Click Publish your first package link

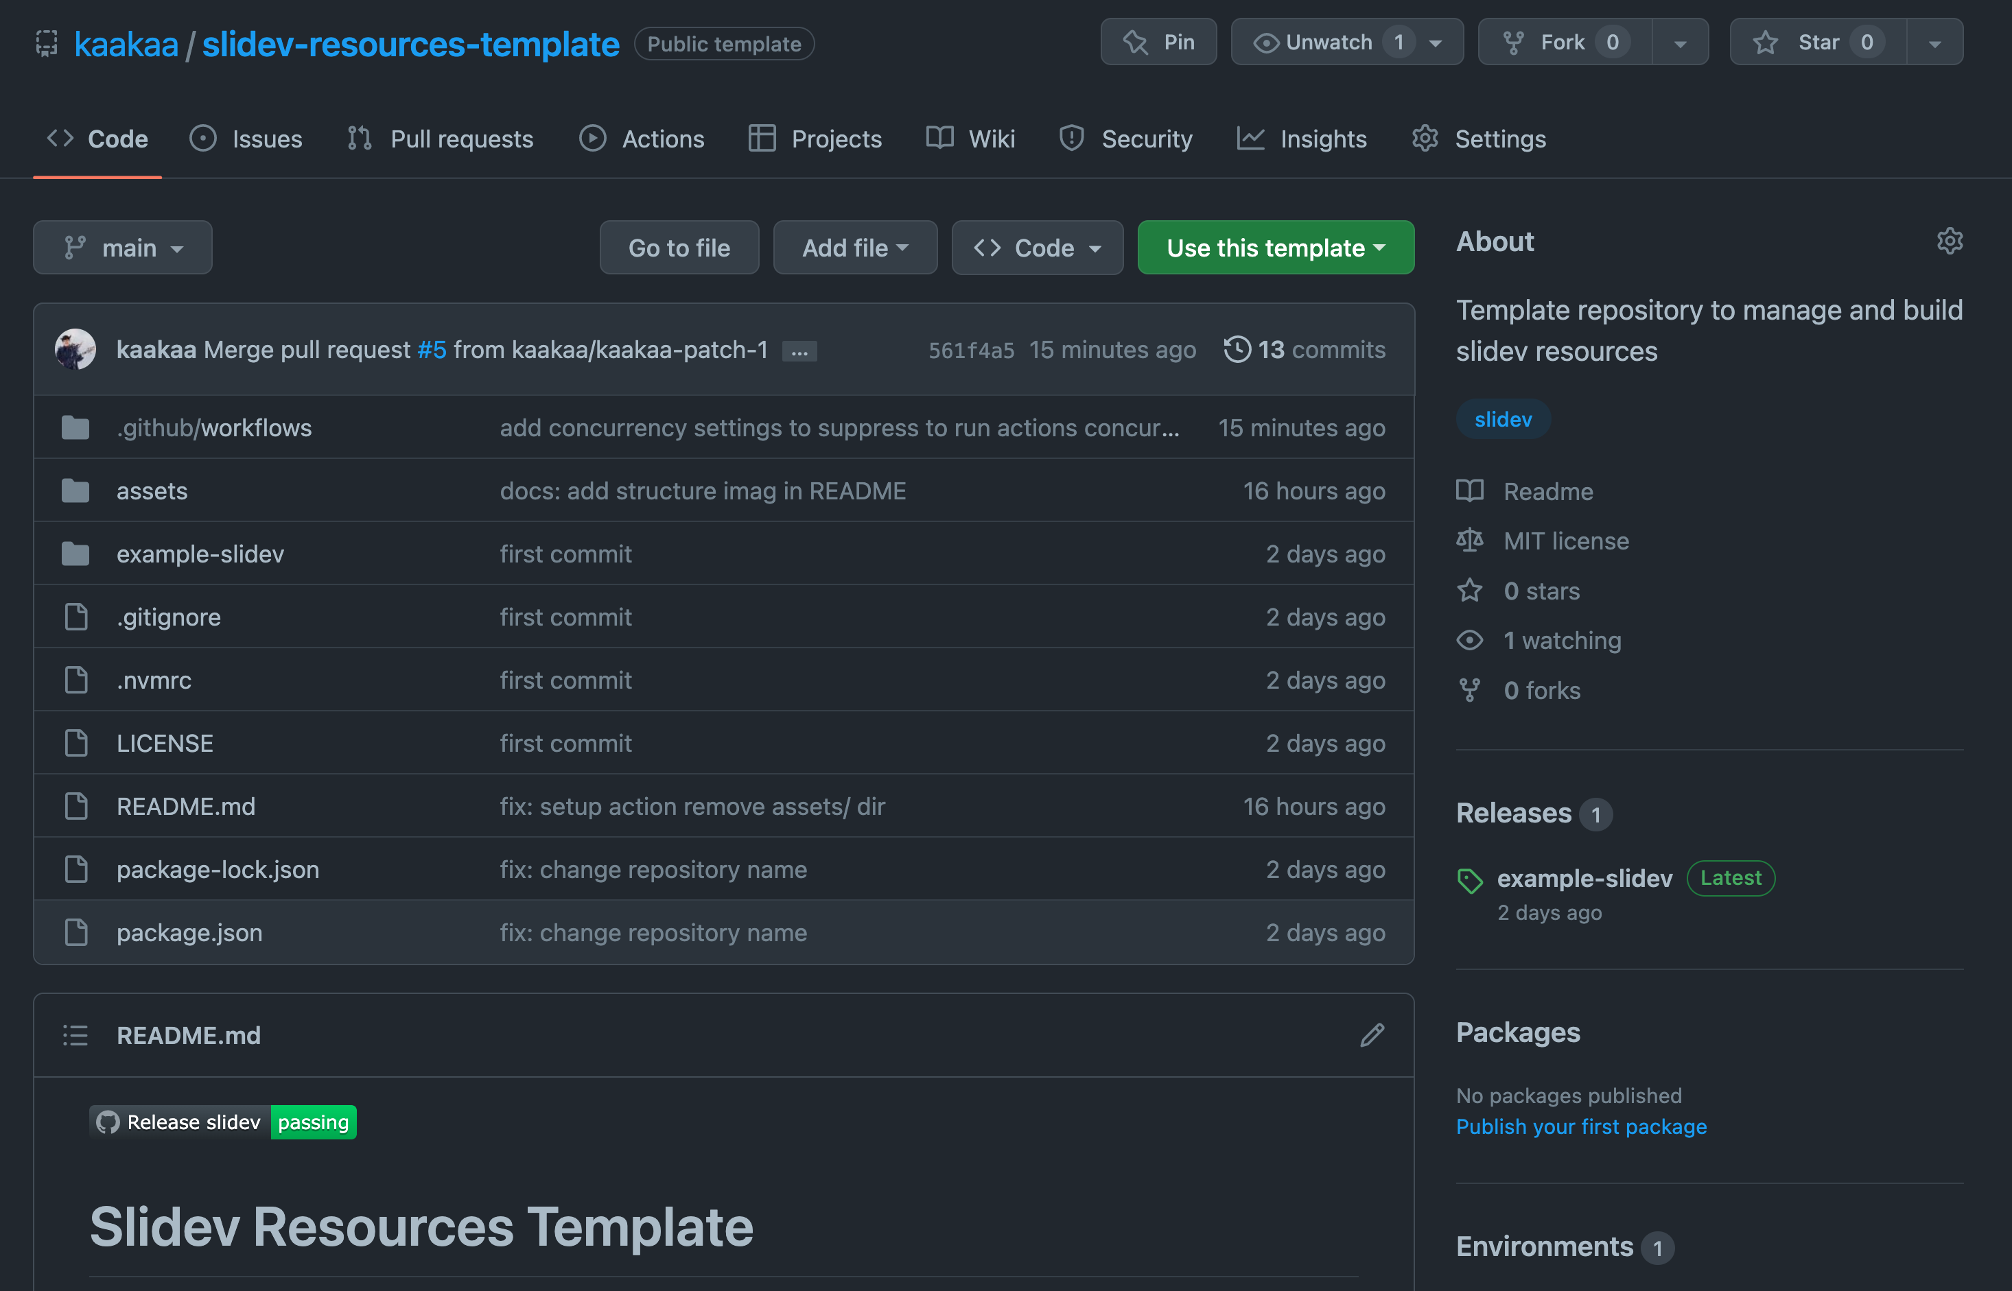click(x=1582, y=1126)
